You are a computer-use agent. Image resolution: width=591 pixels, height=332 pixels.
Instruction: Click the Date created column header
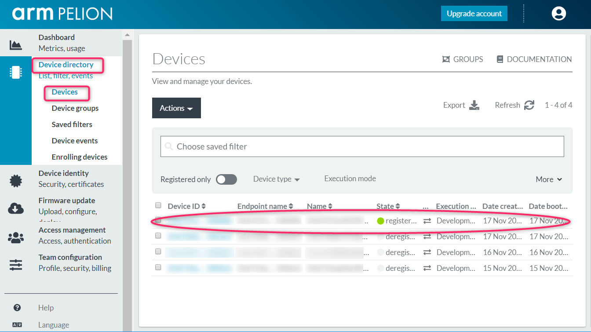[503, 206]
